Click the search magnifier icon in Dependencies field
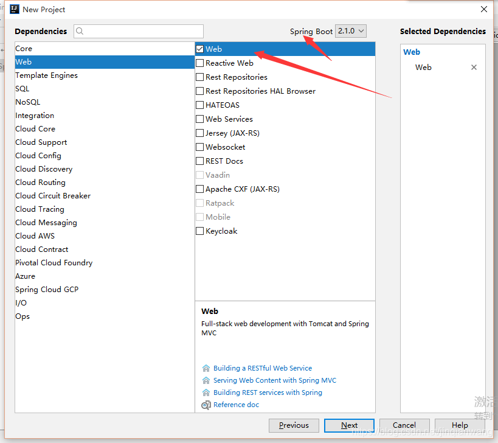 point(80,31)
